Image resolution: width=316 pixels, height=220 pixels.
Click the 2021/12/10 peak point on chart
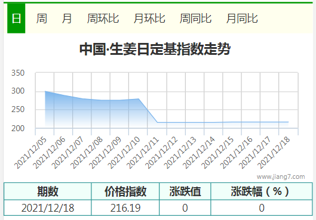click(139, 98)
